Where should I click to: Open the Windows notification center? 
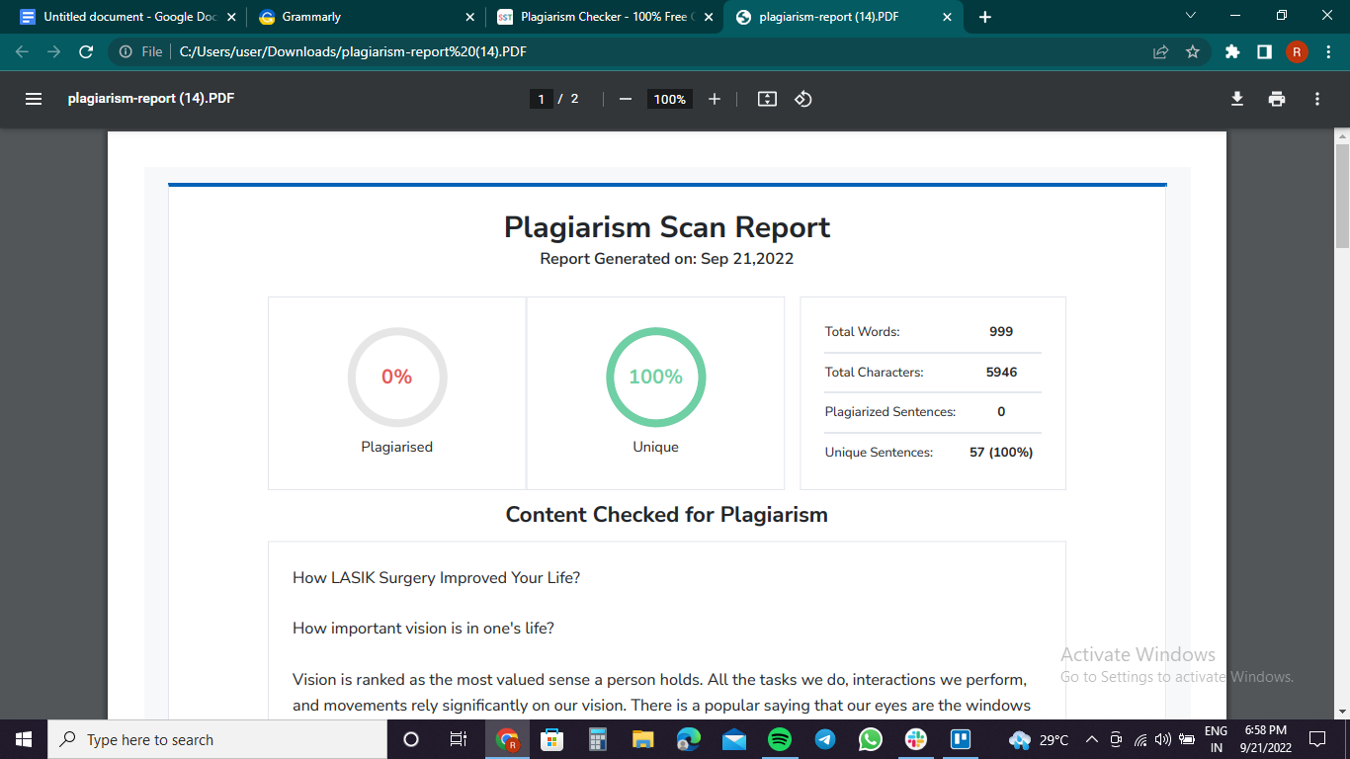[1316, 739]
